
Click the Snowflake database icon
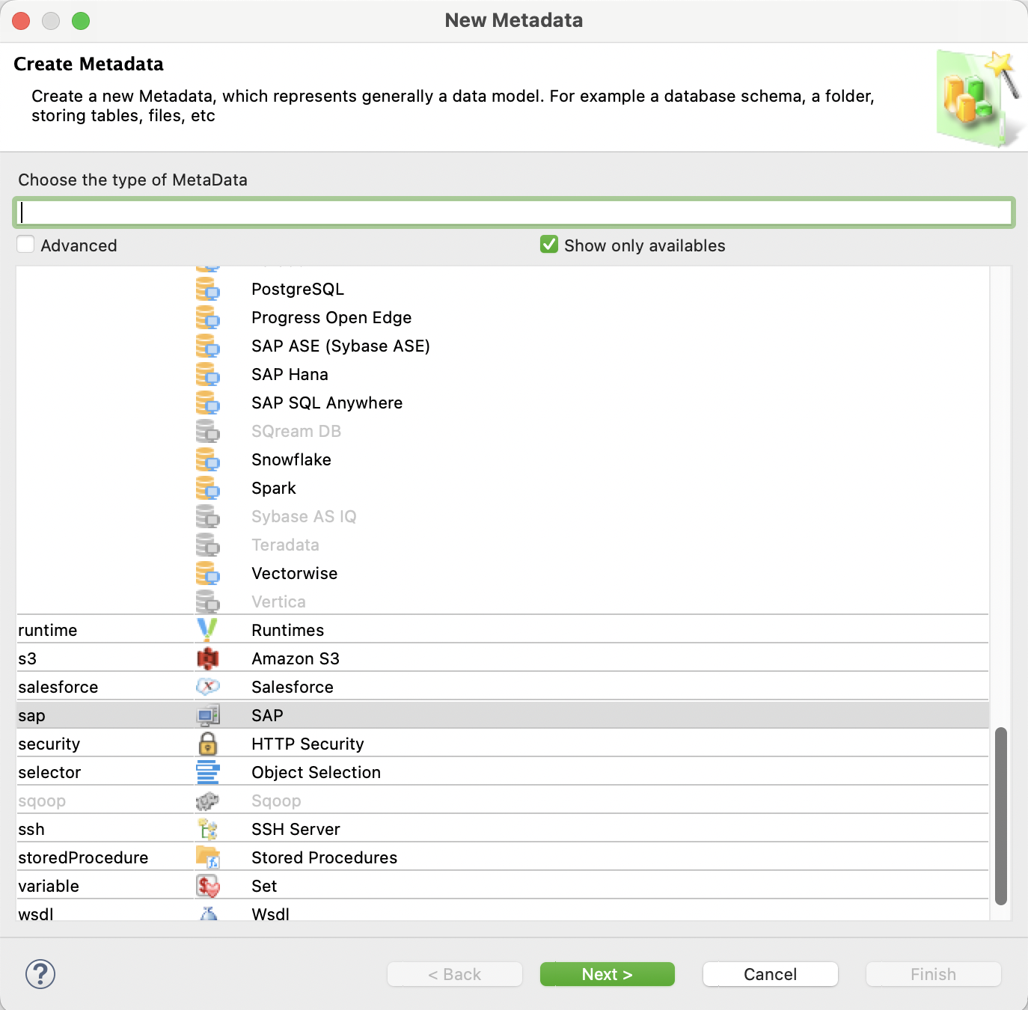[208, 460]
